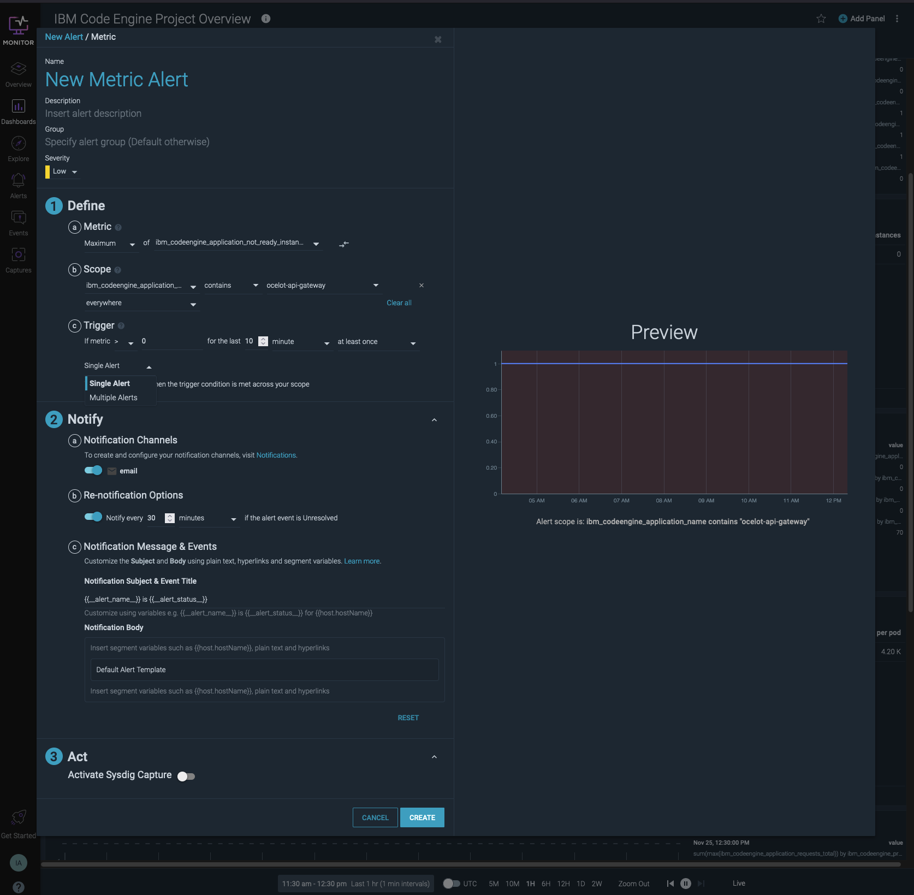The image size is (914, 895).
Task: Select the 10M time range
Action: point(512,884)
